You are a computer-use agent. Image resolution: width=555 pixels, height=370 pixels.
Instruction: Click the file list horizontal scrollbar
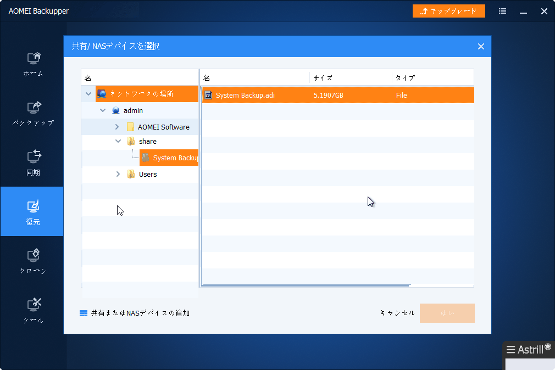coord(306,285)
